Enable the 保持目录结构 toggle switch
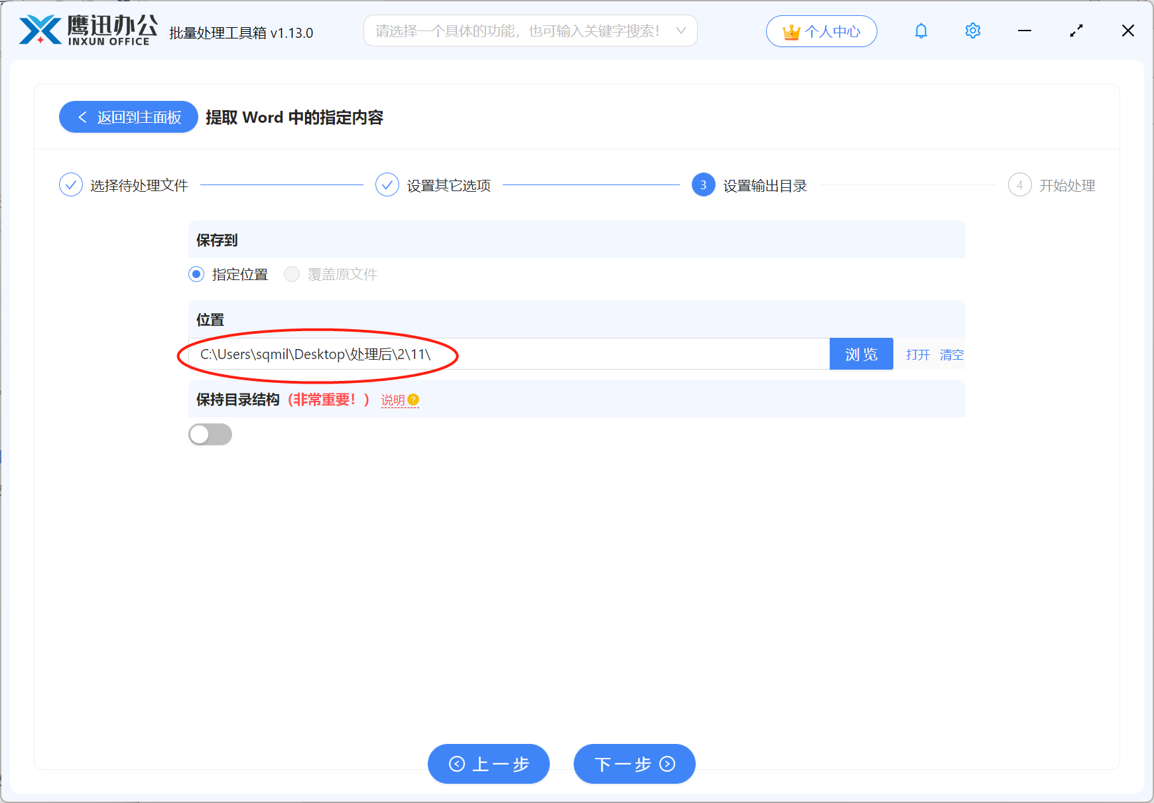 [x=210, y=434]
